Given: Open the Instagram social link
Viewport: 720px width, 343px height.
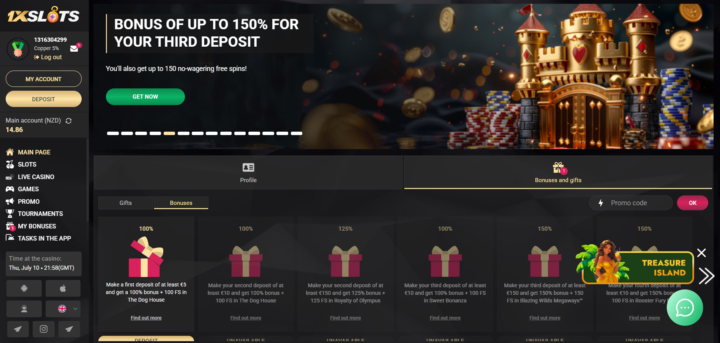Looking at the screenshot, I should [x=44, y=329].
